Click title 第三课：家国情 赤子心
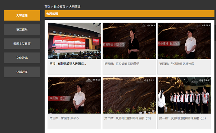 click(64, 118)
